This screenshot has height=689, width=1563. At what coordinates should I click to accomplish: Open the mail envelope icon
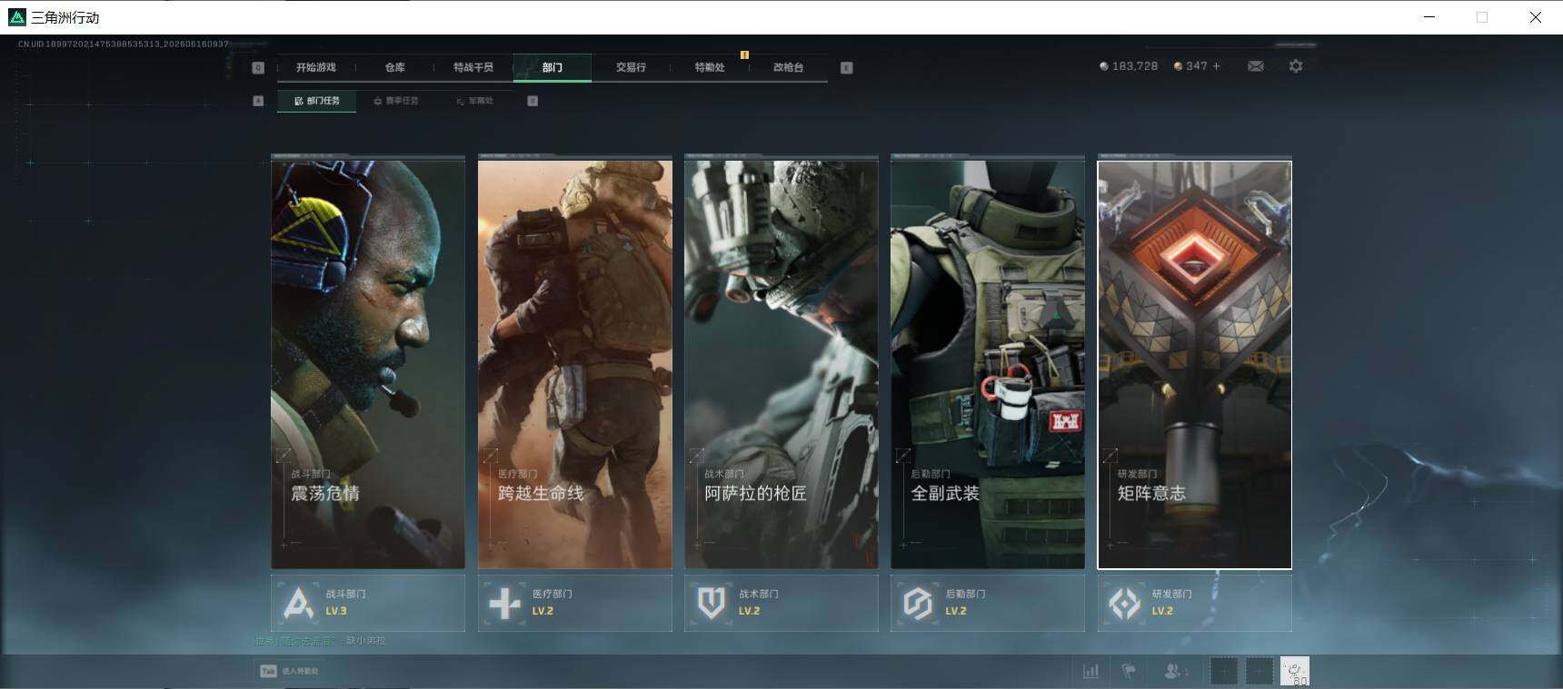1255,66
